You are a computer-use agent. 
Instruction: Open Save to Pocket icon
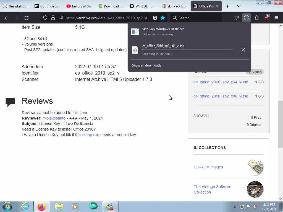(x=237, y=18)
